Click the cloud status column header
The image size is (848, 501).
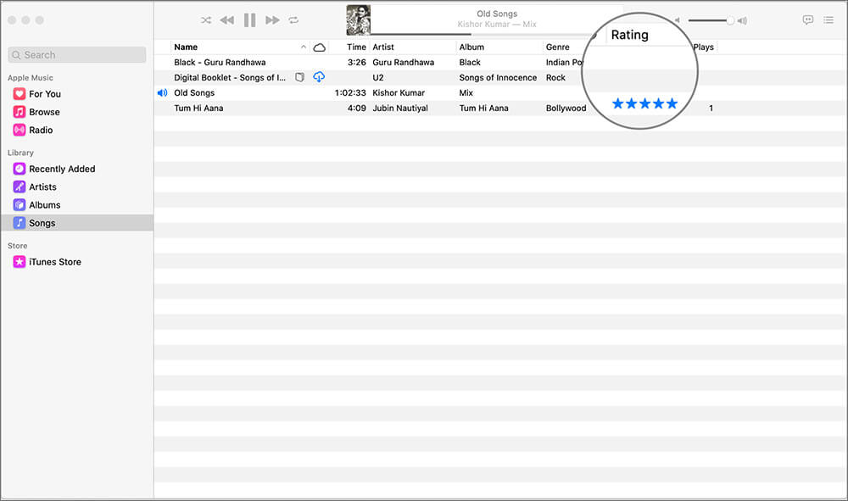click(x=319, y=47)
